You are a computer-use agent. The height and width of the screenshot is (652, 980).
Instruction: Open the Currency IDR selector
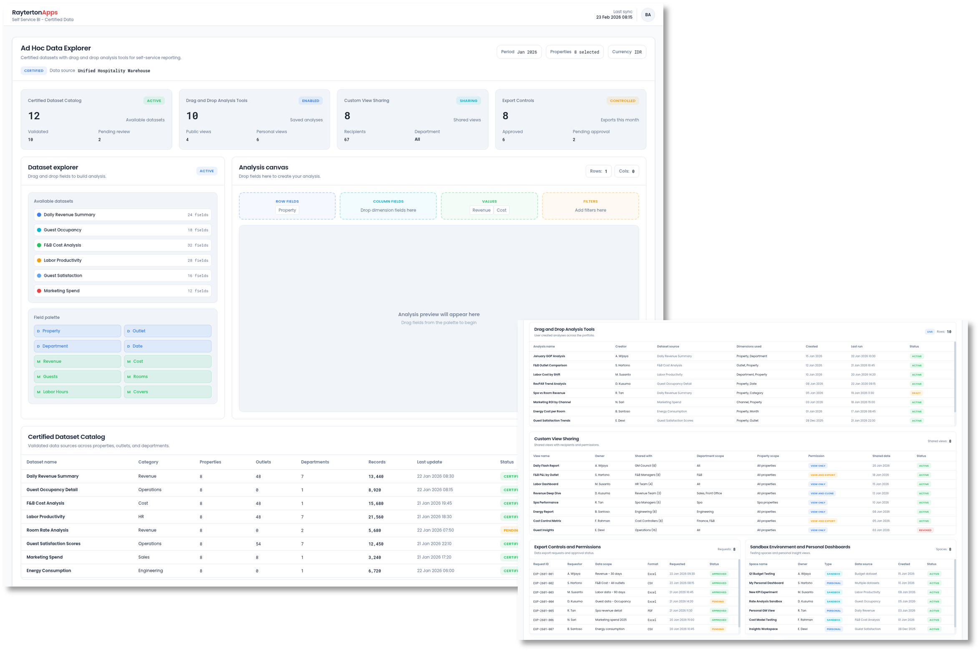coord(627,52)
